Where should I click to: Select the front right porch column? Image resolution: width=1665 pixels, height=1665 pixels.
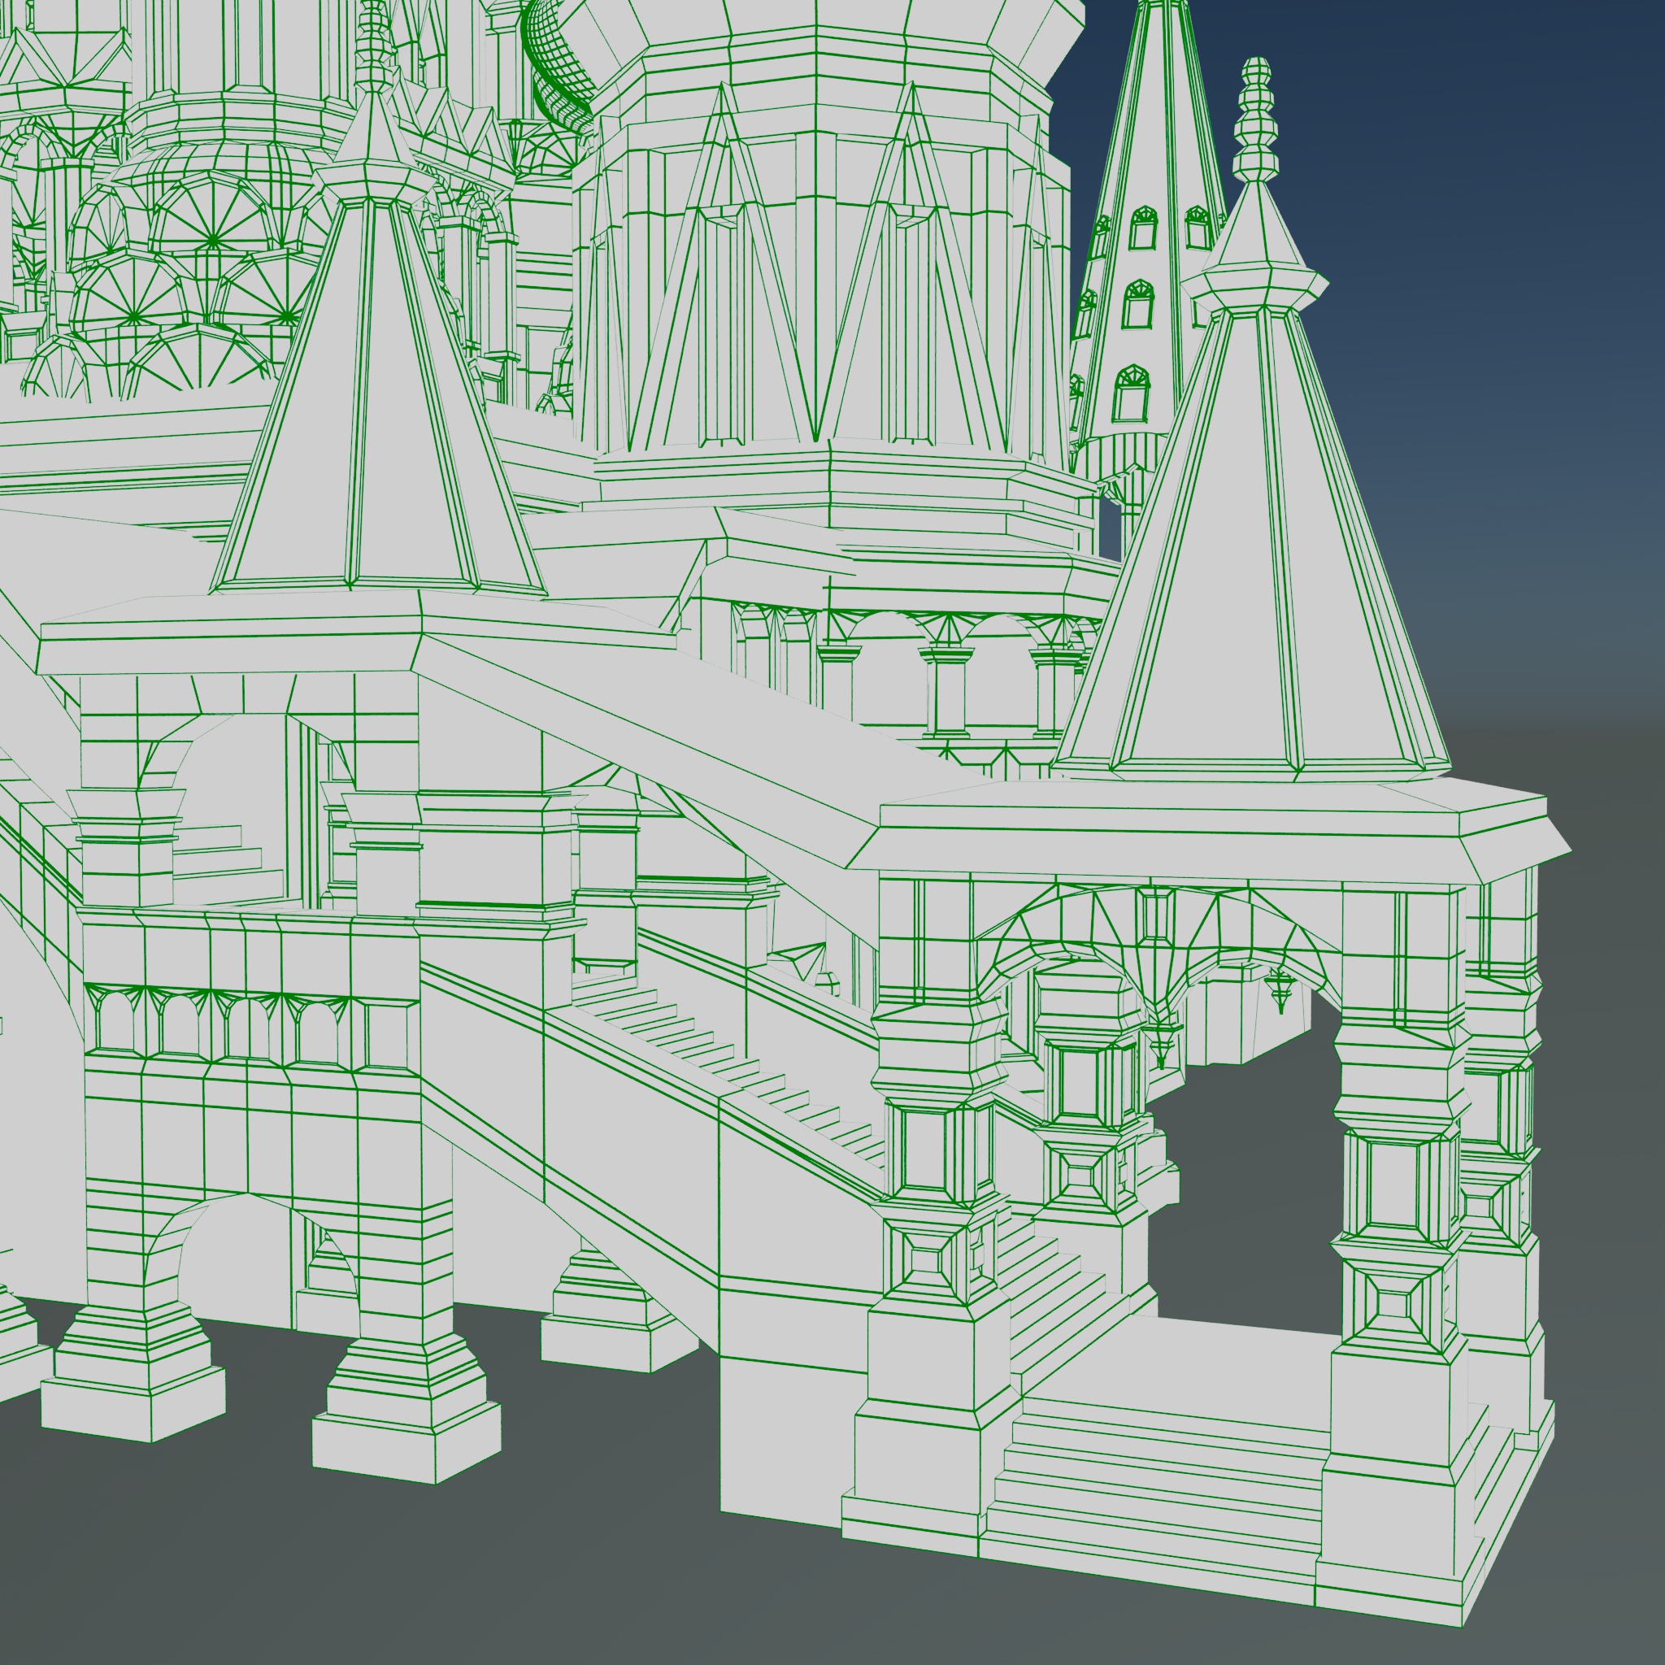click(1401, 1206)
